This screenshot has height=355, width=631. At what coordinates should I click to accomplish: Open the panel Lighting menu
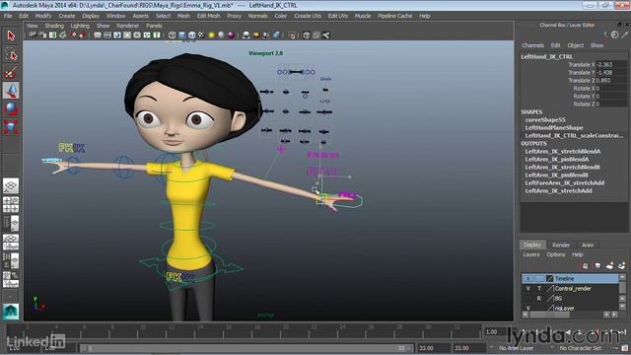click(x=80, y=26)
